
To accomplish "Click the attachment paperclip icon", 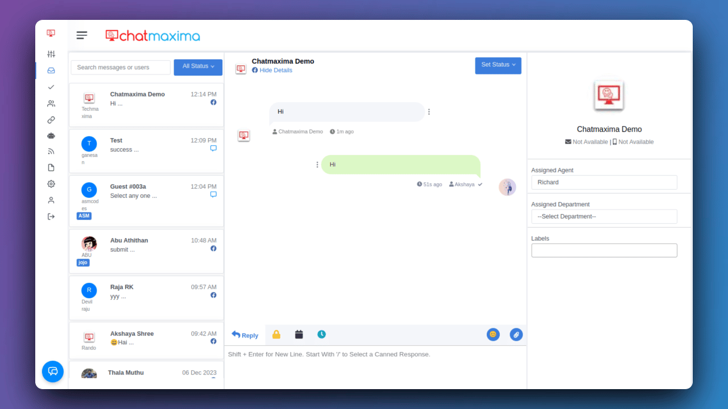I will point(516,335).
